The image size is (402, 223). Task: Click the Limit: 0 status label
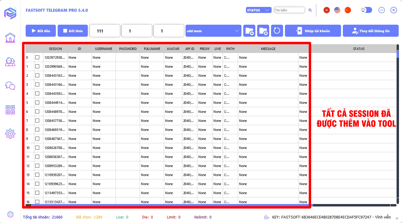coord(174,217)
